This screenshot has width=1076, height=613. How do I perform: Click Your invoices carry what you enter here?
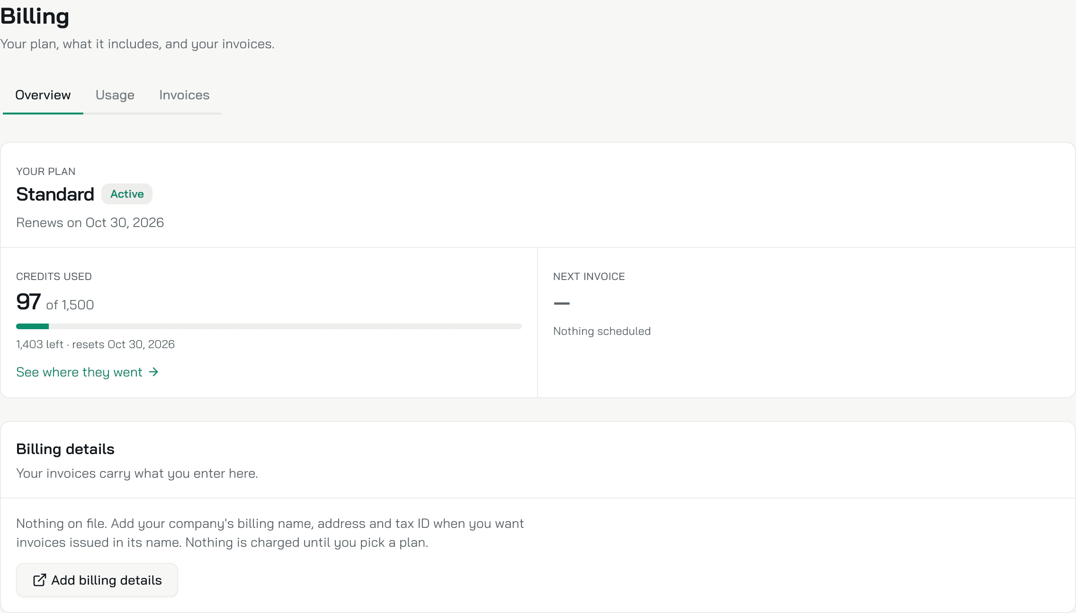pos(137,473)
